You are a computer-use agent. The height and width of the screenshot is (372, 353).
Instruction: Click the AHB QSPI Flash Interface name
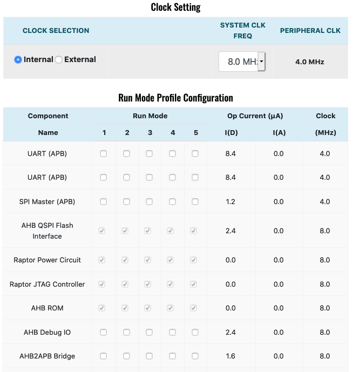[x=47, y=231]
